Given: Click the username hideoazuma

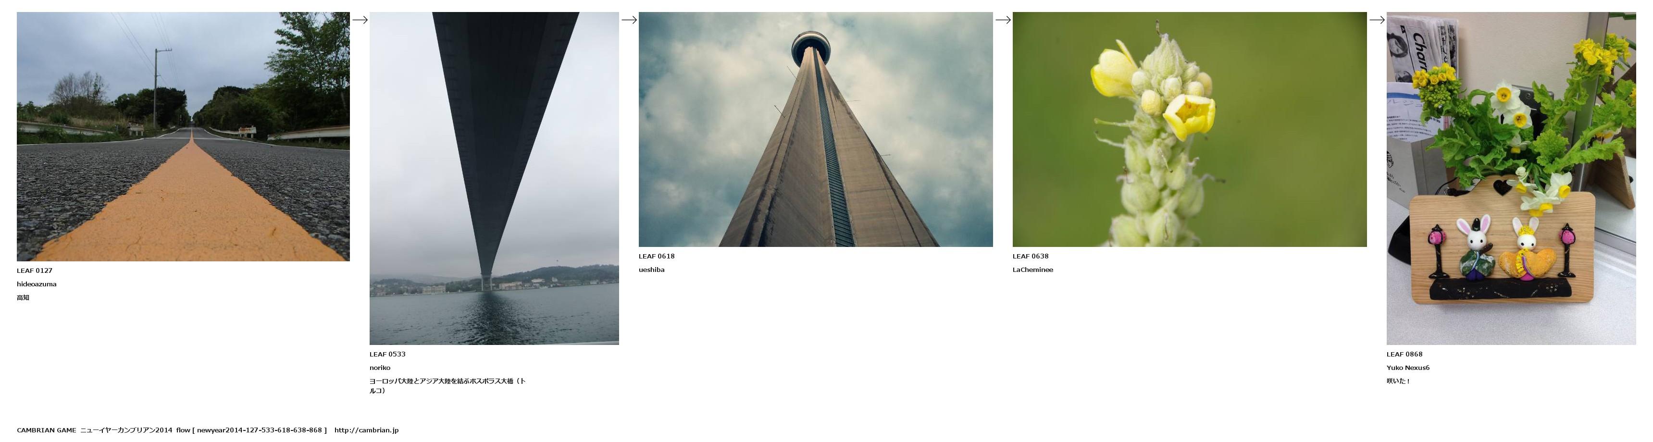Looking at the screenshot, I should (x=37, y=284).
